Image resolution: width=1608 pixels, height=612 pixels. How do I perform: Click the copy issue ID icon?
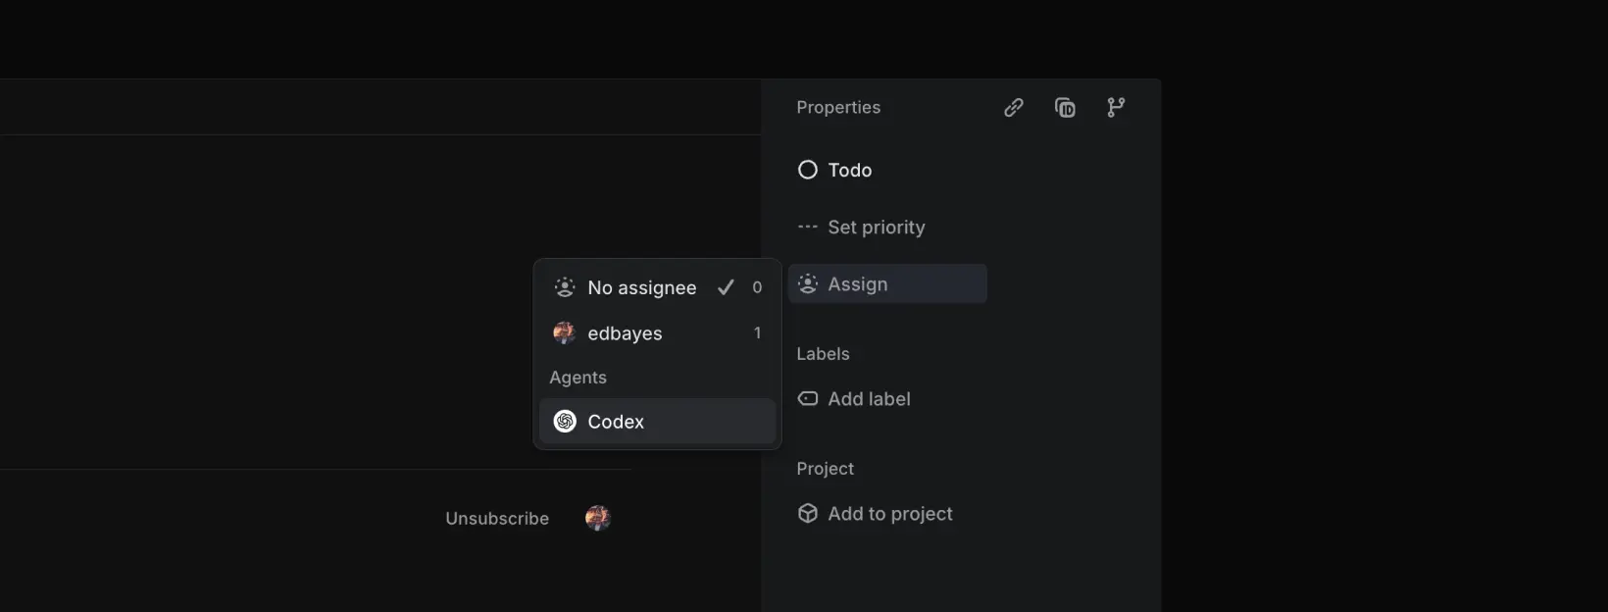1065,108
